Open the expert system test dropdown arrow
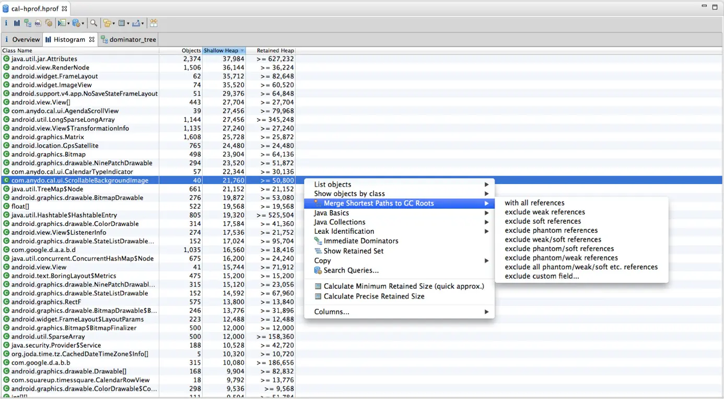Image resolution: width=724 pixels, height=399 pixels. pyautogui.click(x=68, y=24)
